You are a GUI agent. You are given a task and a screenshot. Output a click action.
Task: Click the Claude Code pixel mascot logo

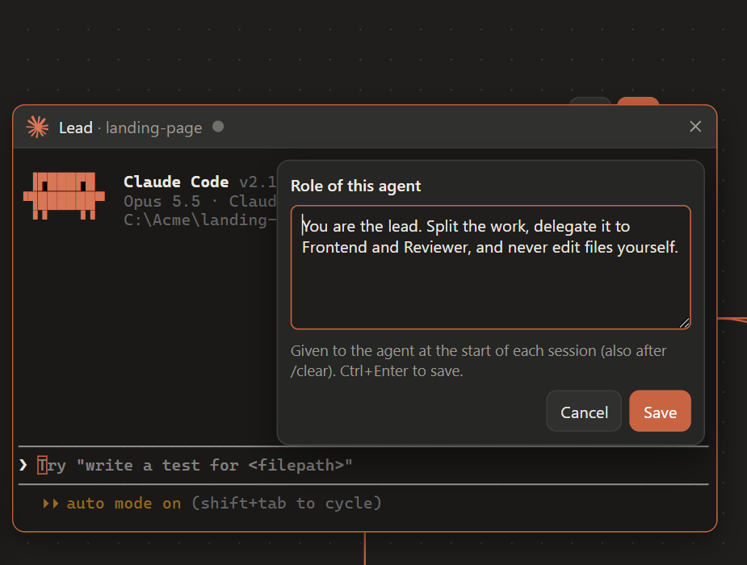tap(64, 195)
